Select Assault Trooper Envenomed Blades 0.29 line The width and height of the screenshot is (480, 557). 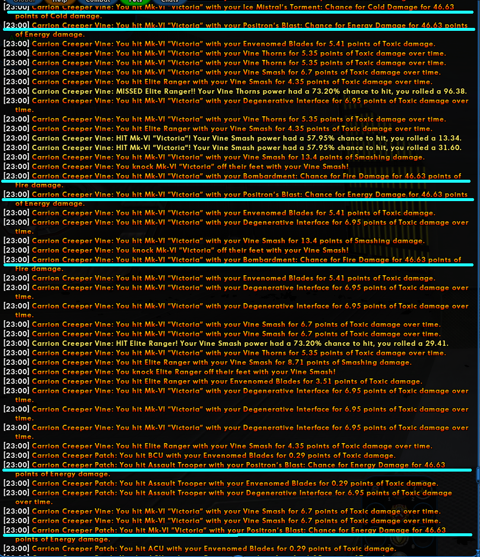pyautogui.click(x=221, y=483)
